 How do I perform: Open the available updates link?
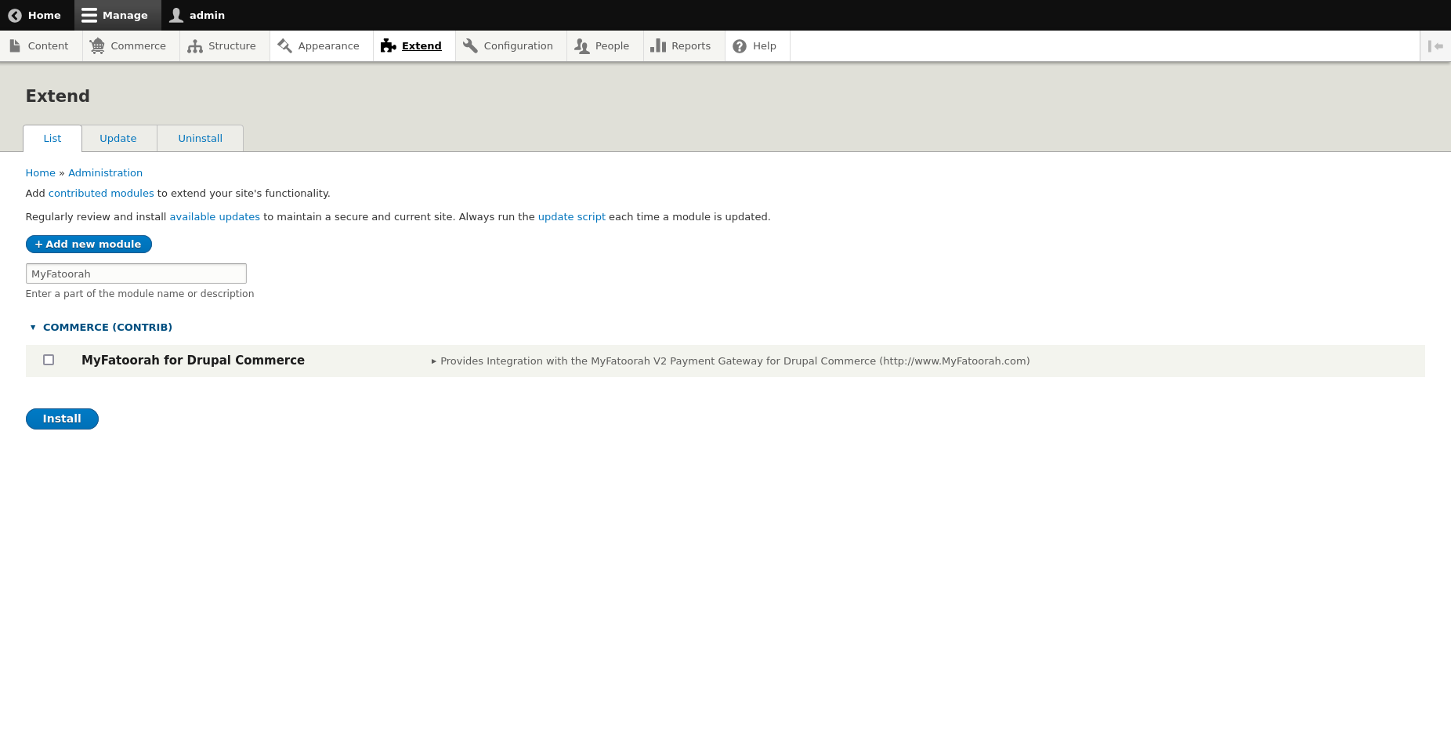215,217
